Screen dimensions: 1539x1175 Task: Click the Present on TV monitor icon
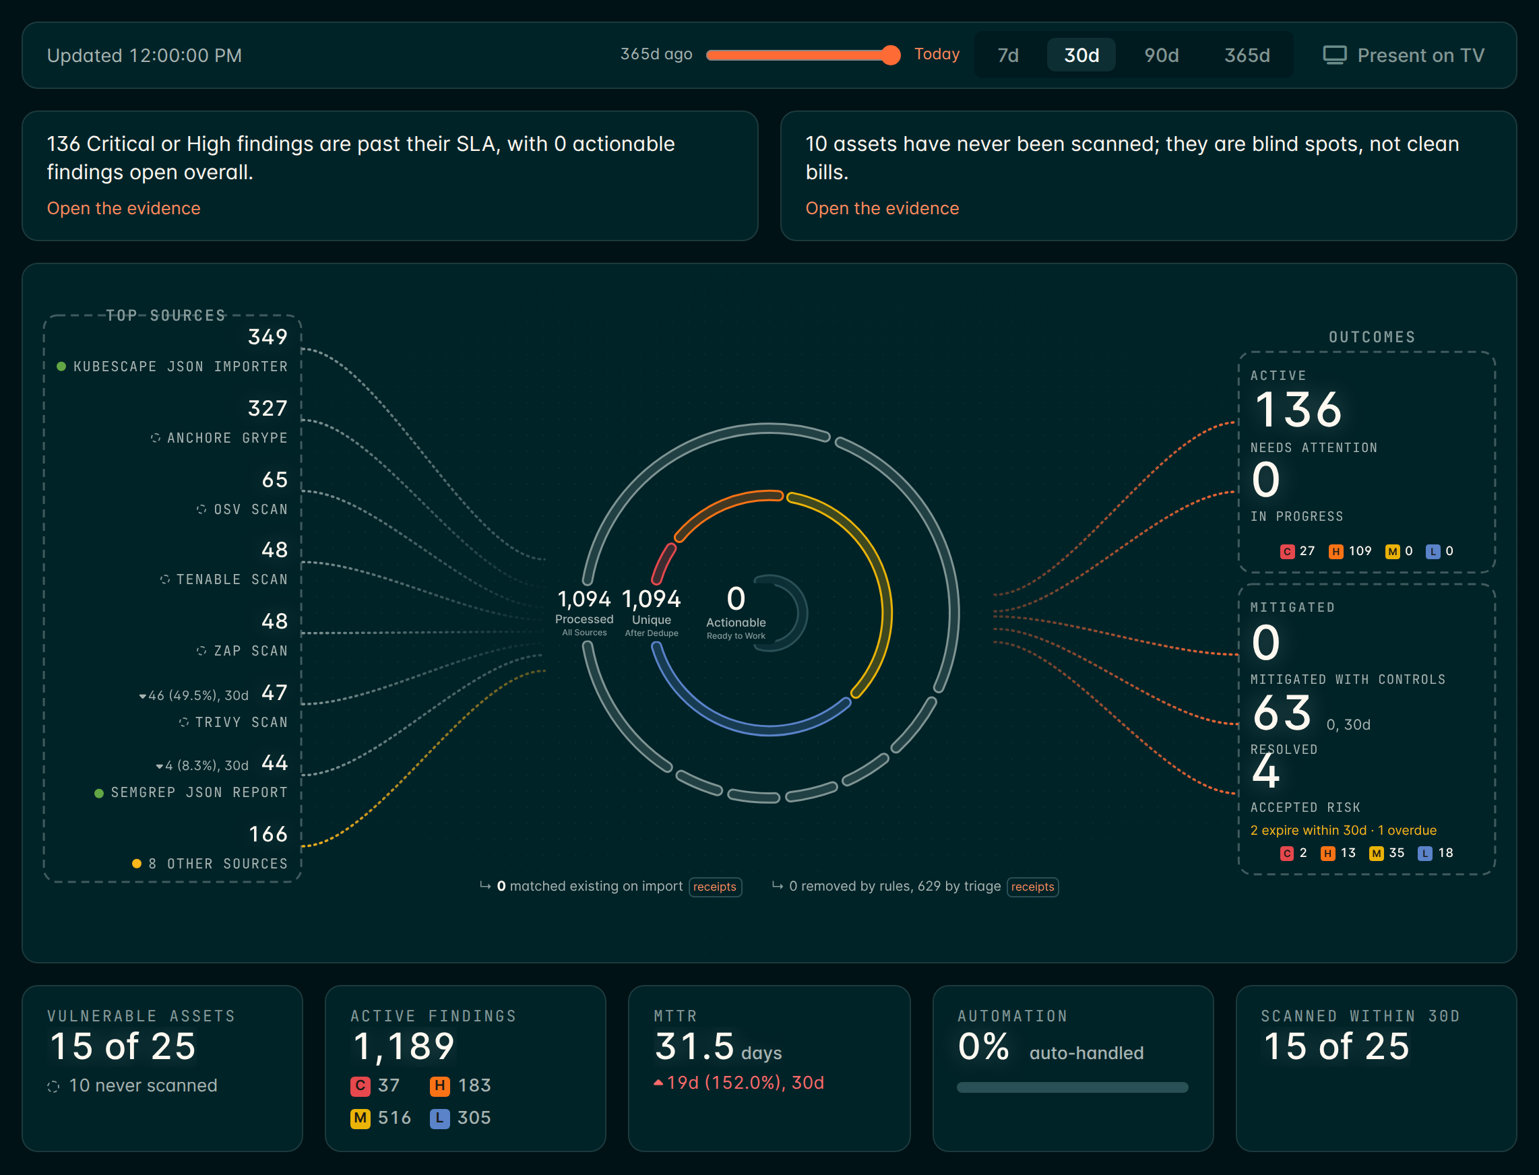tap(1334, 55)
